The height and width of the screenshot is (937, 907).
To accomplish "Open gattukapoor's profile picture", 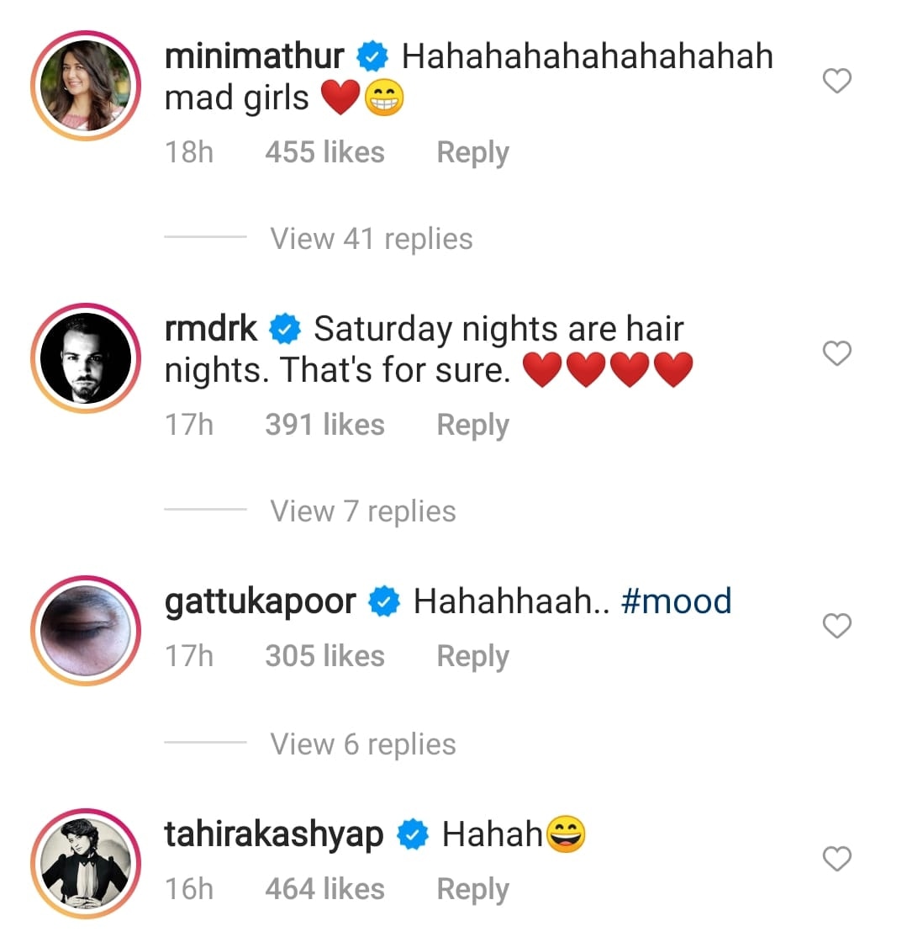I will point(86,632).
